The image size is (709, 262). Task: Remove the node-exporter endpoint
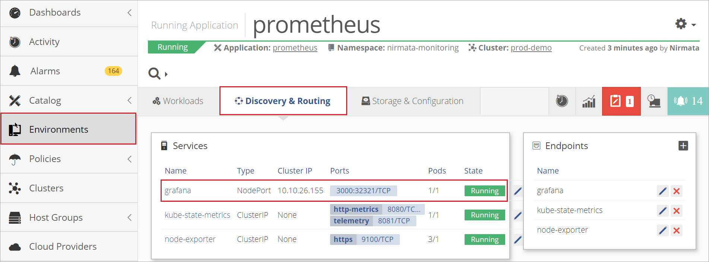pyautogui.click(x=677, y=230)
